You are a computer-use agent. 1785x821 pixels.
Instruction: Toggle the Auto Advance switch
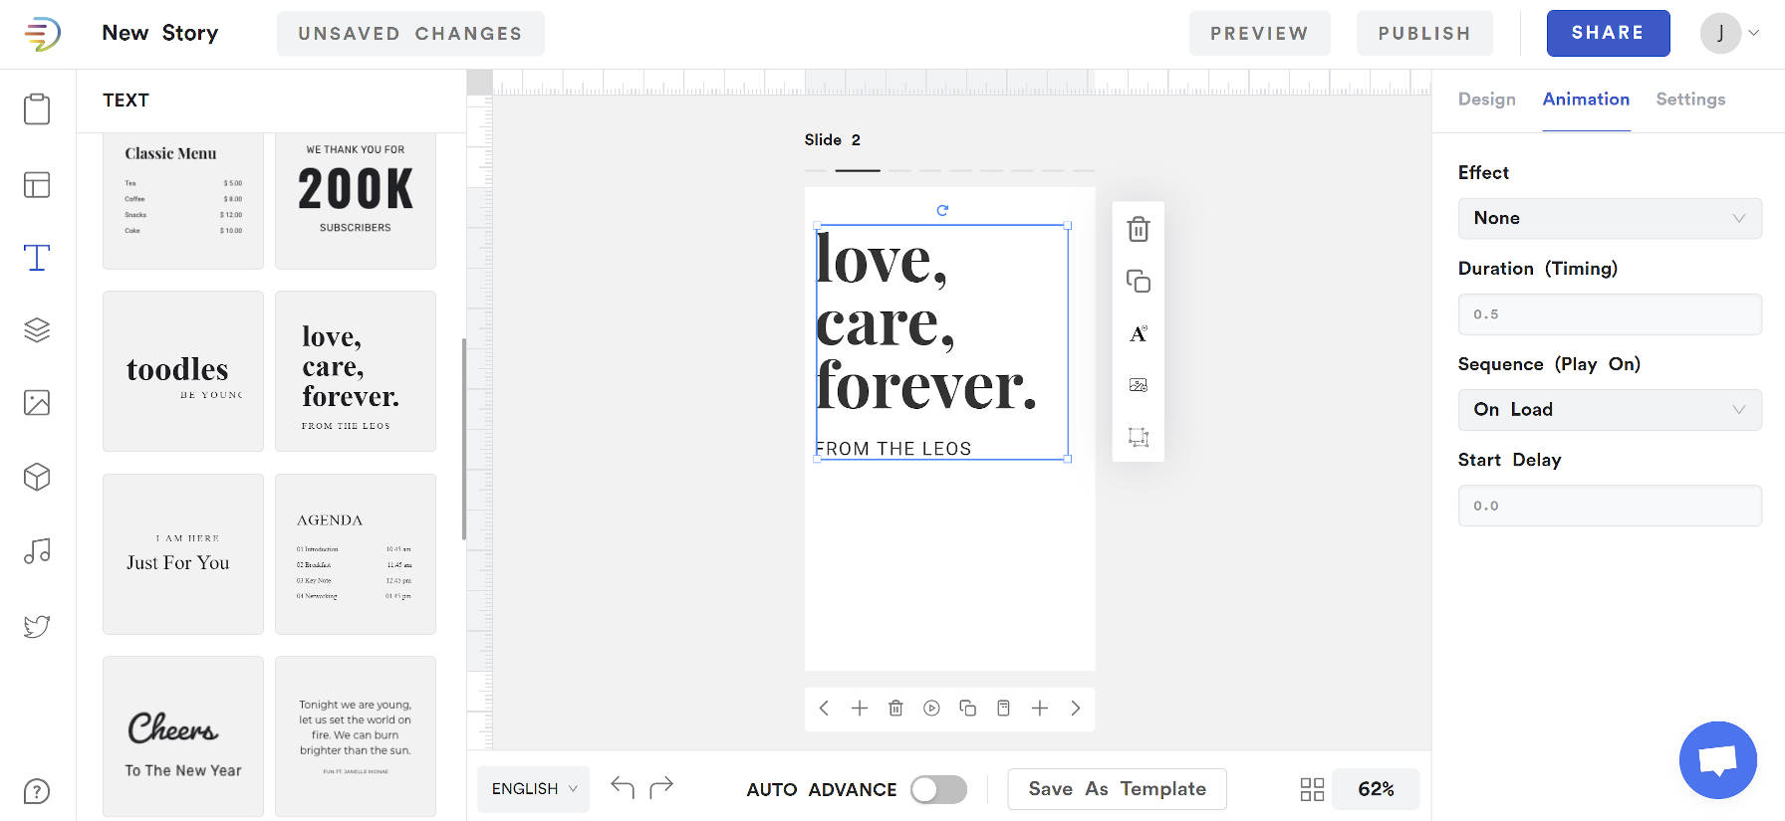(x=938, y=789)
